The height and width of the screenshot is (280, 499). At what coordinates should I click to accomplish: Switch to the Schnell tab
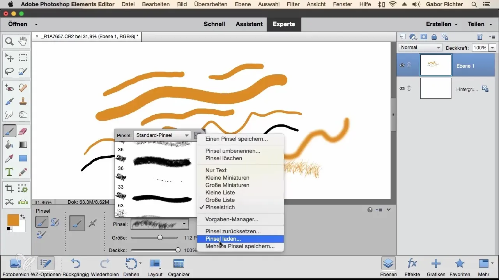pyautogui.click(x=214, y=24)
